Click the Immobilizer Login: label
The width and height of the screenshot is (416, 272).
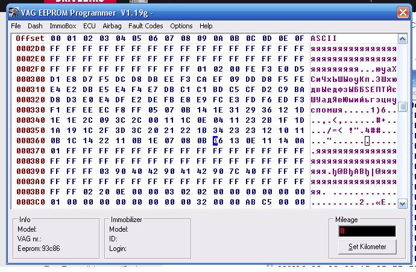pos(118,249)
